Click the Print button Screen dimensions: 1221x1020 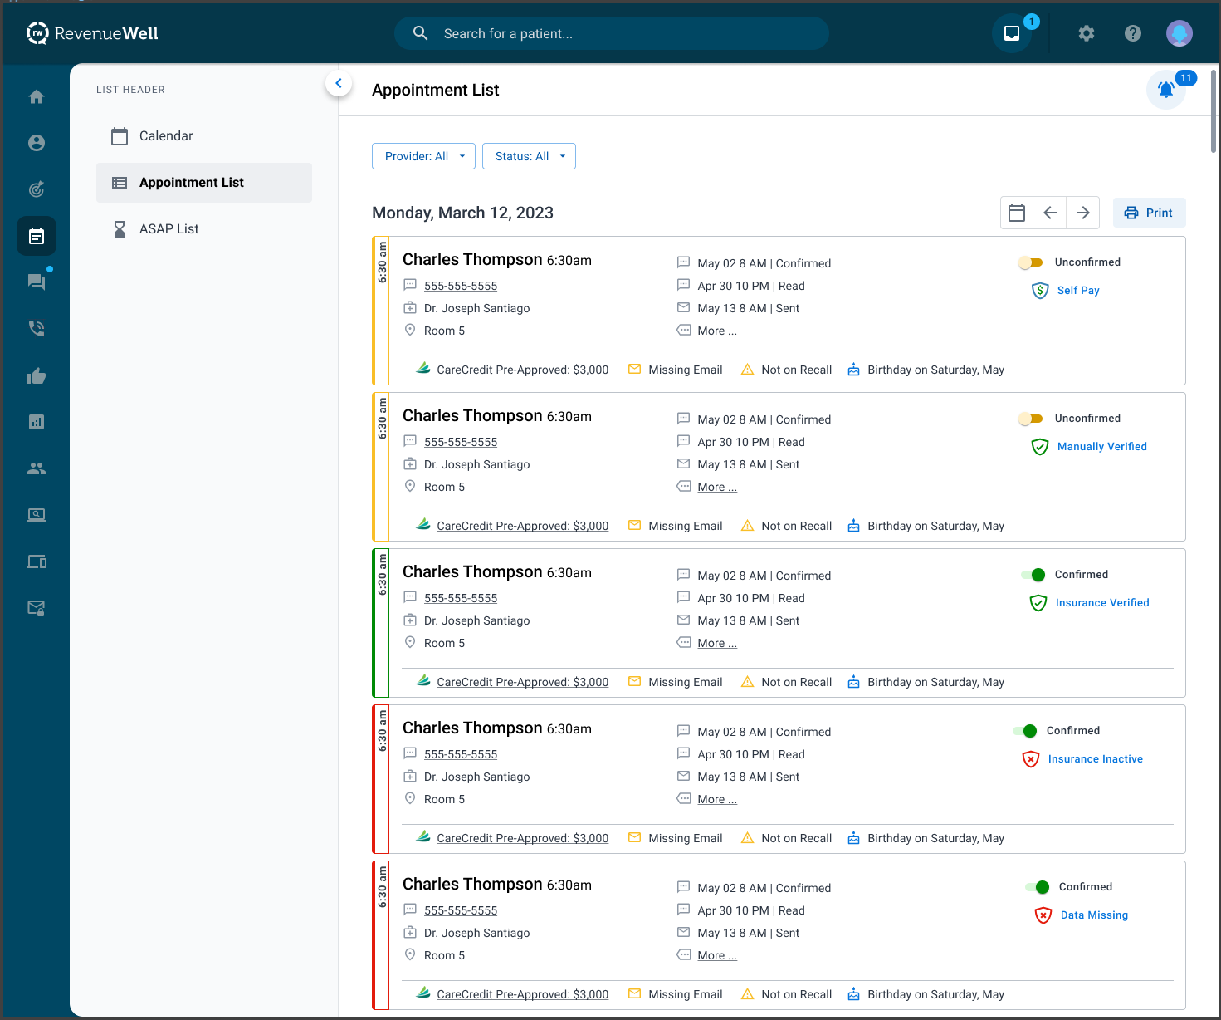[x=1149, y=213]
